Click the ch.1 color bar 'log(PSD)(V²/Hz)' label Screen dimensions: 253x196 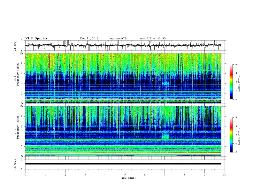[239, 84]
